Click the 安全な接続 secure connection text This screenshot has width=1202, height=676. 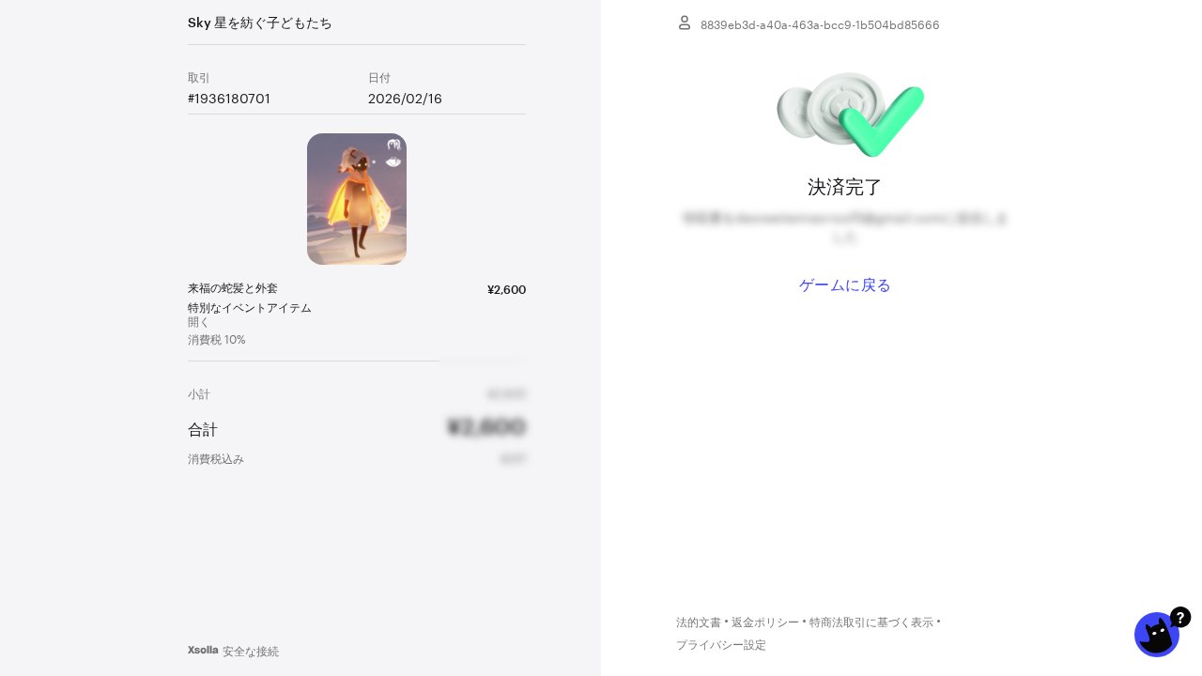[251, 651]
